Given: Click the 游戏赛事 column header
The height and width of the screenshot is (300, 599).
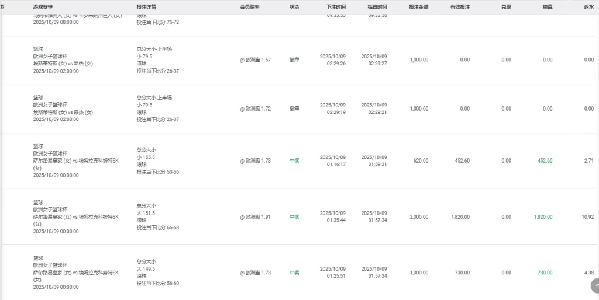Looking at the screenshot, I should point(43,7).
